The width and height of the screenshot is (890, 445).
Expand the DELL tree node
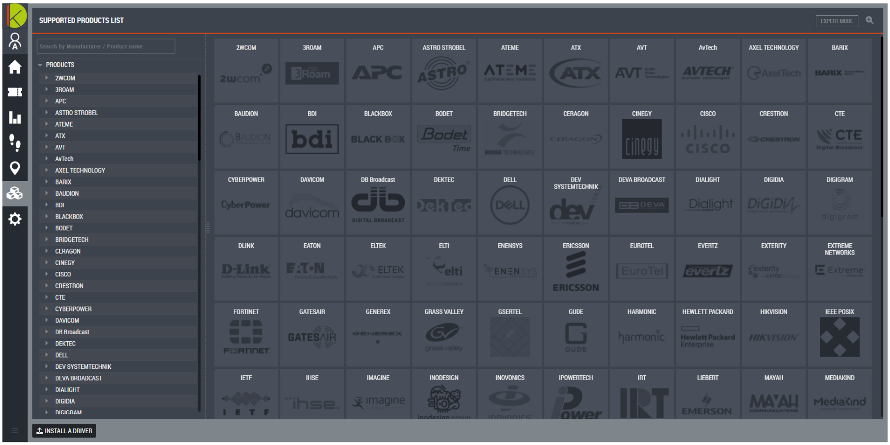[x=46, y=355]
